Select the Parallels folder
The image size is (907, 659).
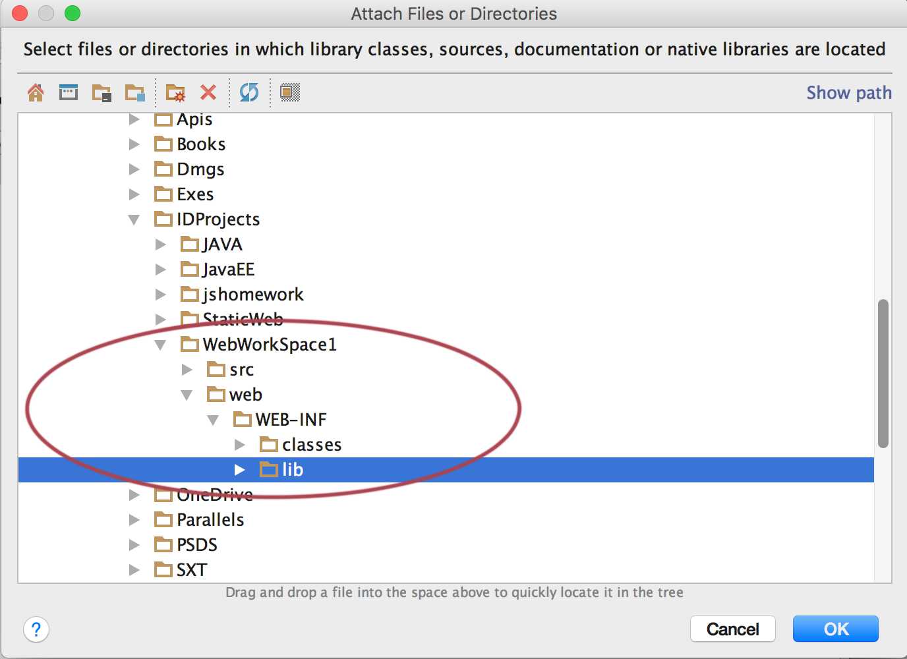click(x=199, y=520)
